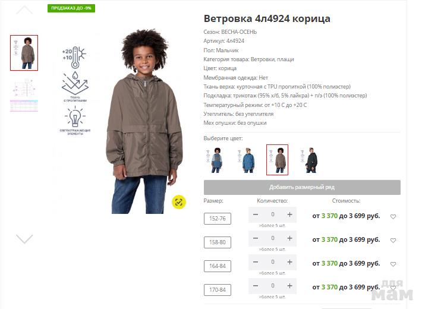Select size 152-76 option
Image resolution: width=422 pixels, height=309 pixels.
(218, 219)
